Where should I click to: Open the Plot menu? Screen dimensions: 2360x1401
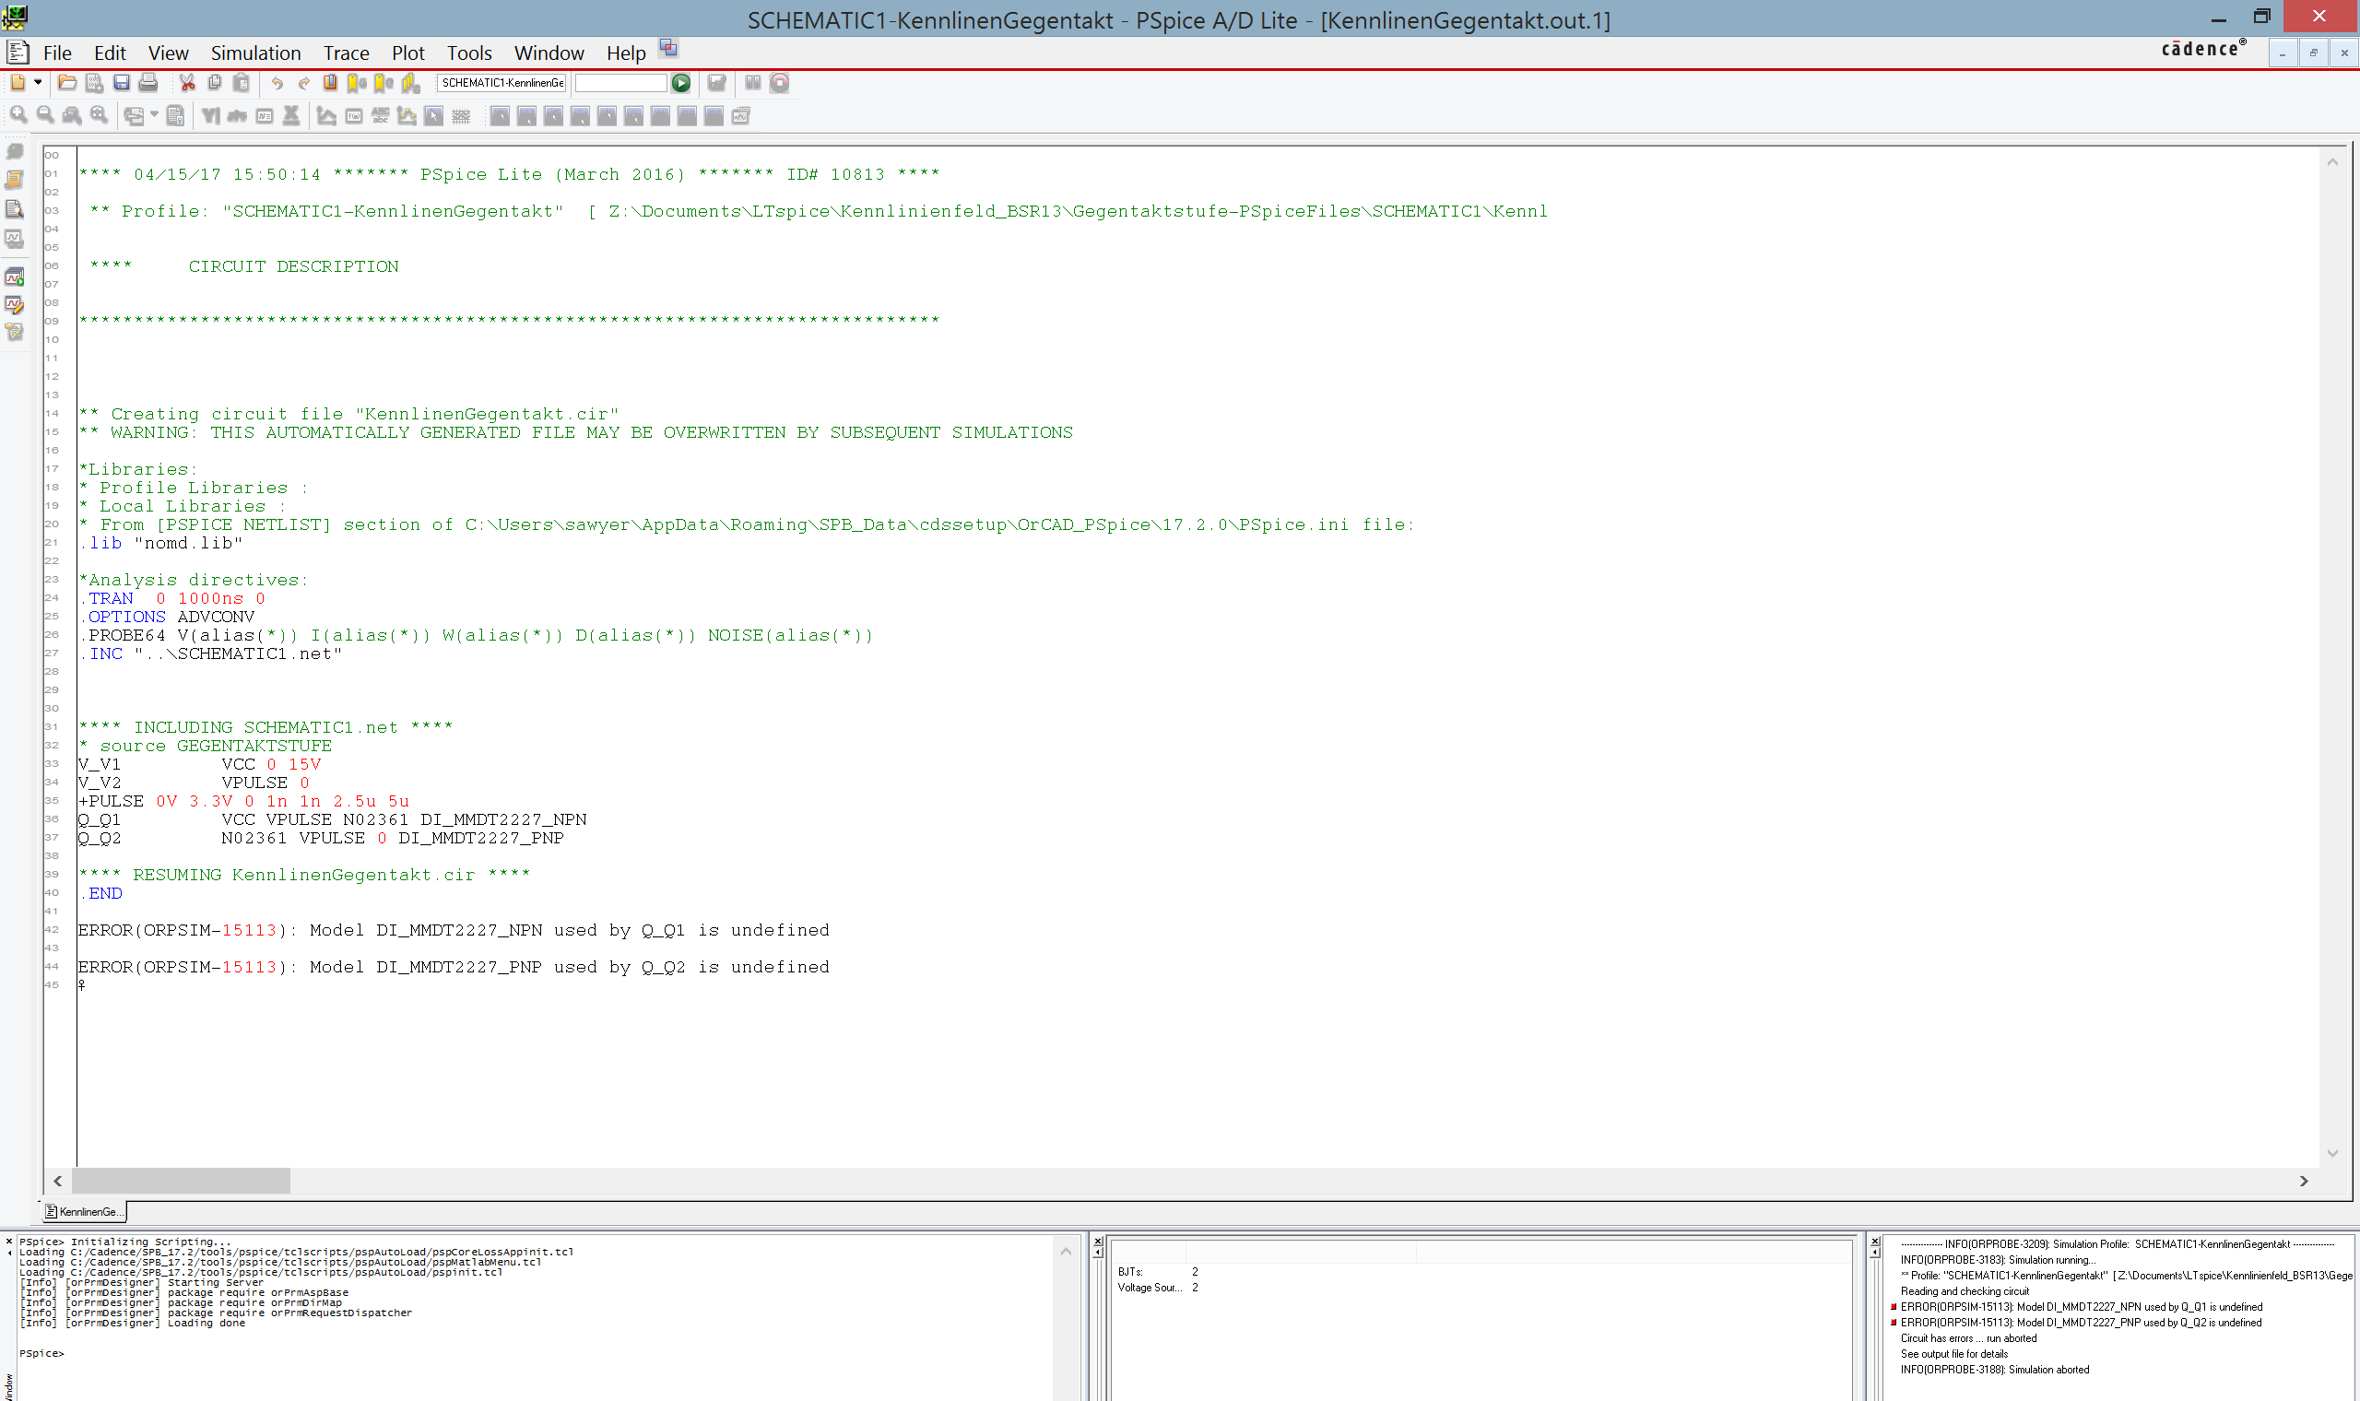pyautogui.click(x=407, y=53)
